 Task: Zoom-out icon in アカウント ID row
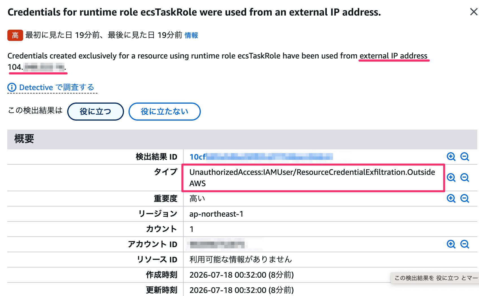tap(465, 244)
